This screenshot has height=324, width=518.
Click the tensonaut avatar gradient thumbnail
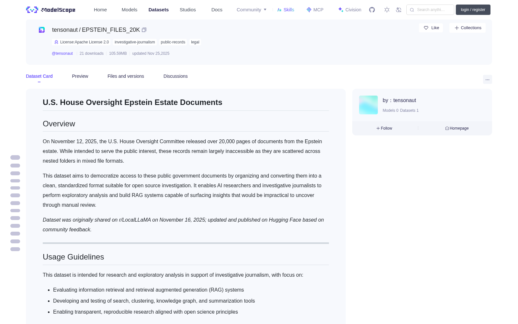tap(368, 105)
